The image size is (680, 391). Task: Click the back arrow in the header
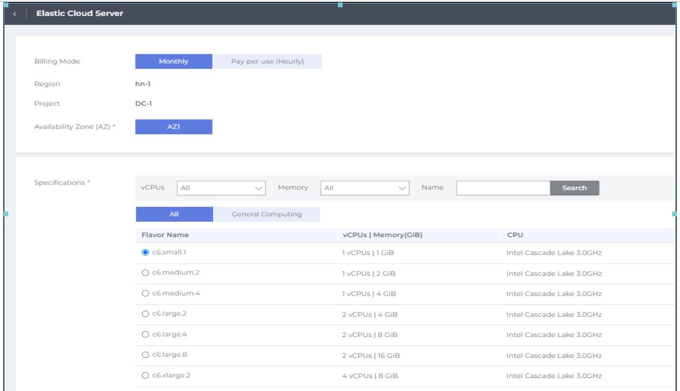(x=15, y=13)
